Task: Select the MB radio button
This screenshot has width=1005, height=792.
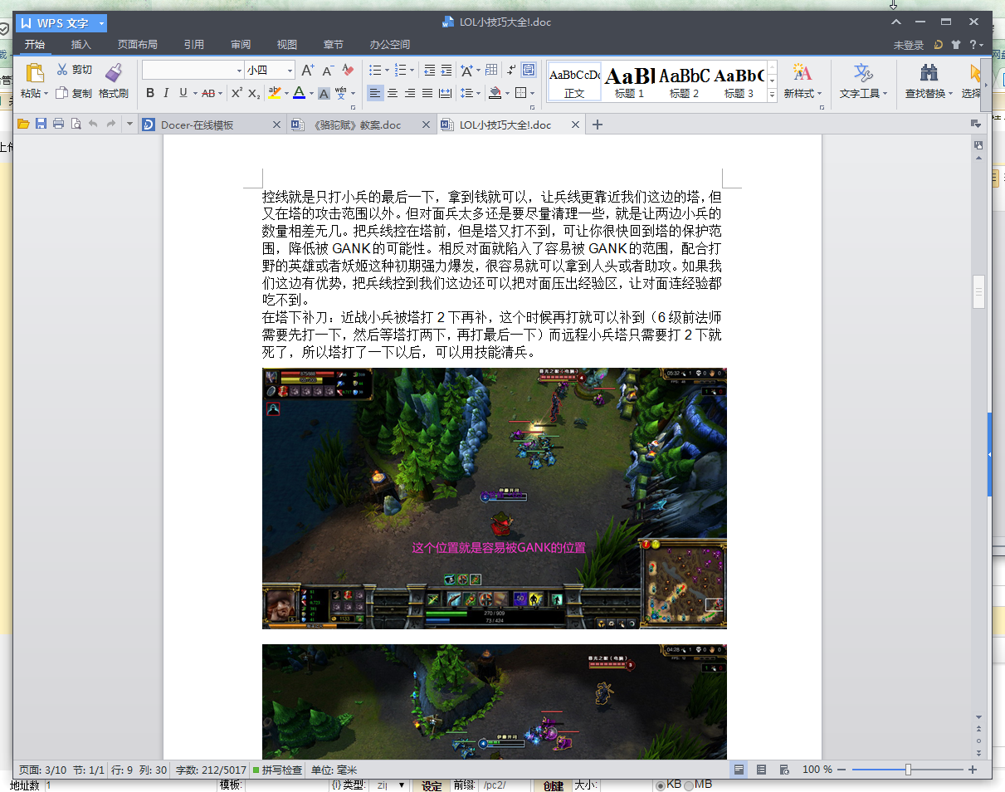Action: pos(689,785)
